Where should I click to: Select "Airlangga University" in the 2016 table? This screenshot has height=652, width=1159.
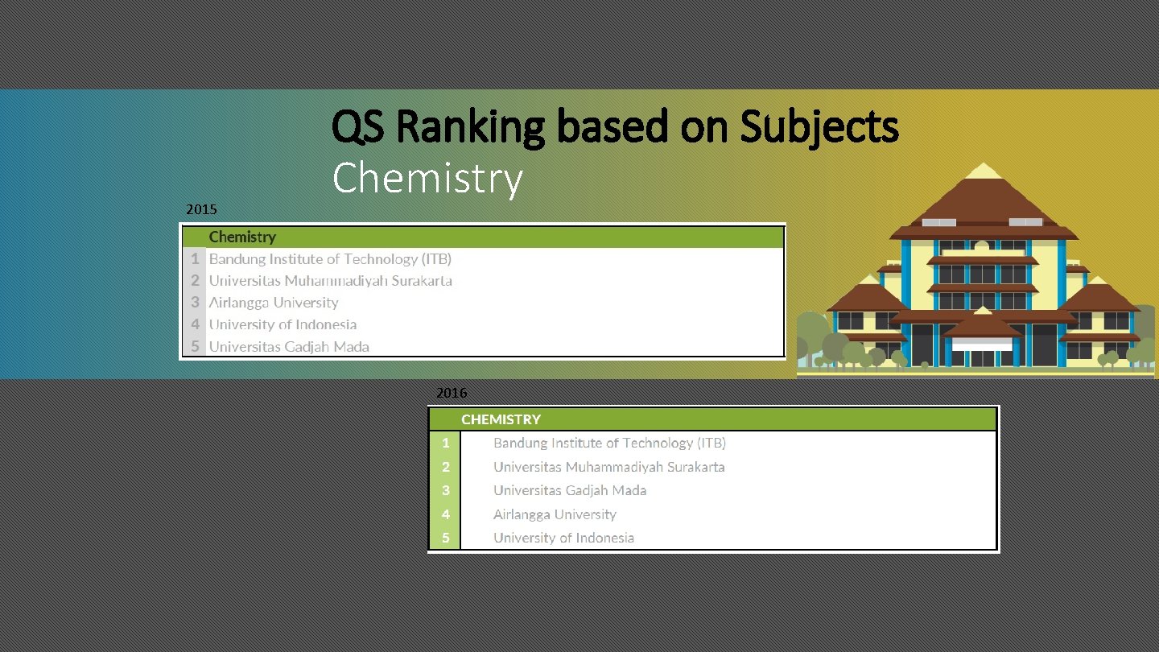[555, 514]
